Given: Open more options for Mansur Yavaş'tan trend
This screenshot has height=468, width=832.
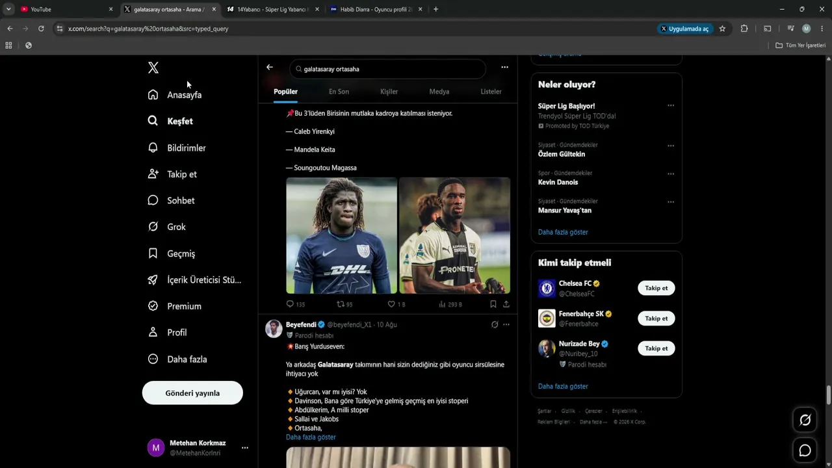Looking at the screenshot, I should tap(671, 201).
